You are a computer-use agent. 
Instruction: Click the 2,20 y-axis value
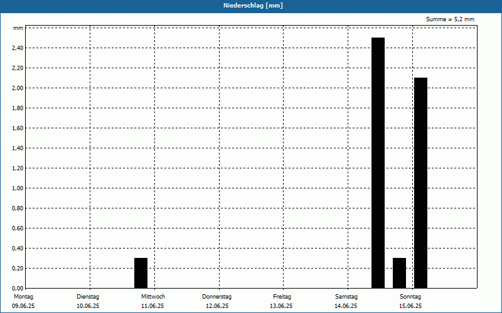pyautogui.click(x=18, y=68)
